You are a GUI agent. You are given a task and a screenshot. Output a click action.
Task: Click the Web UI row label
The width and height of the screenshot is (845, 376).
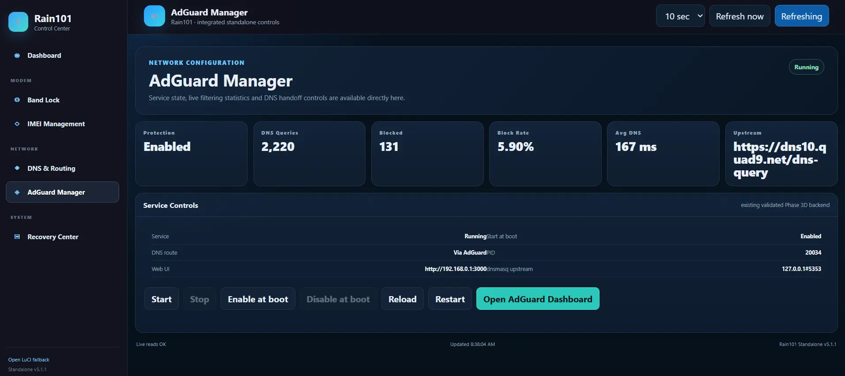pos(160,269)
